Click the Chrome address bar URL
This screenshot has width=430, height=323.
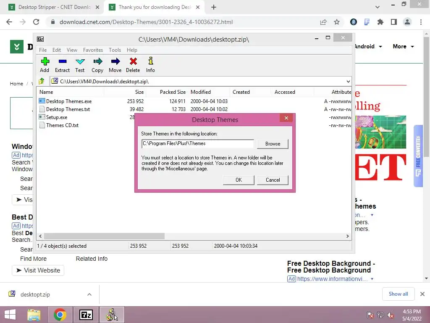146,22
